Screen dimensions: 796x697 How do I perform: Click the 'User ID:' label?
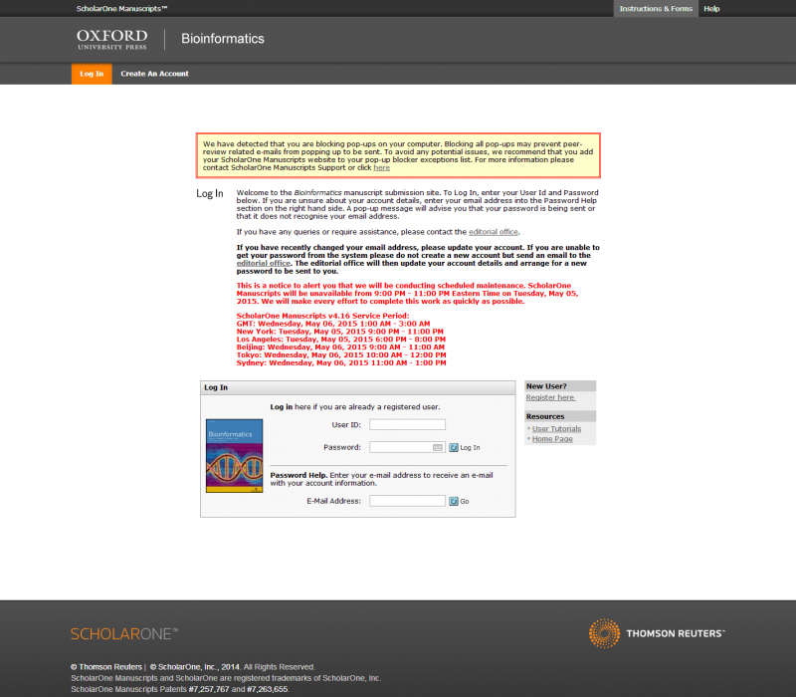(x=346, y=425)
